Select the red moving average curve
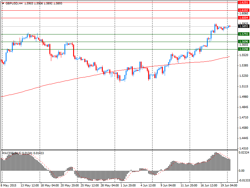 tap(115, 71)
